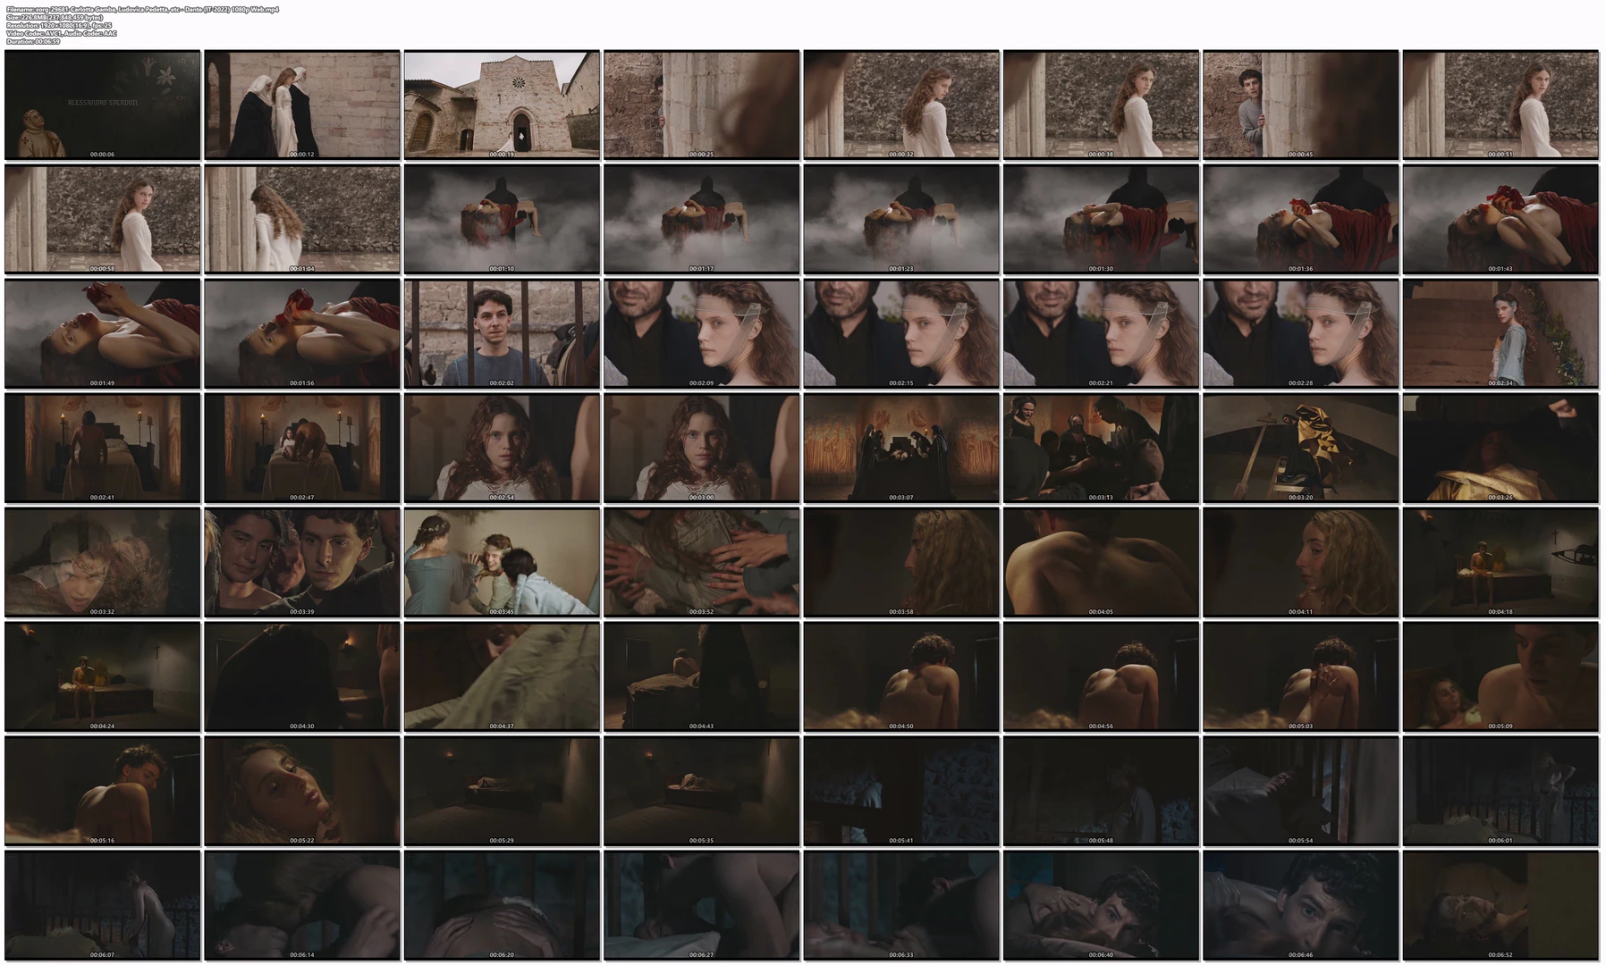
Task: Open the thumbnail at 00:03:58
Action: point(901,562)
